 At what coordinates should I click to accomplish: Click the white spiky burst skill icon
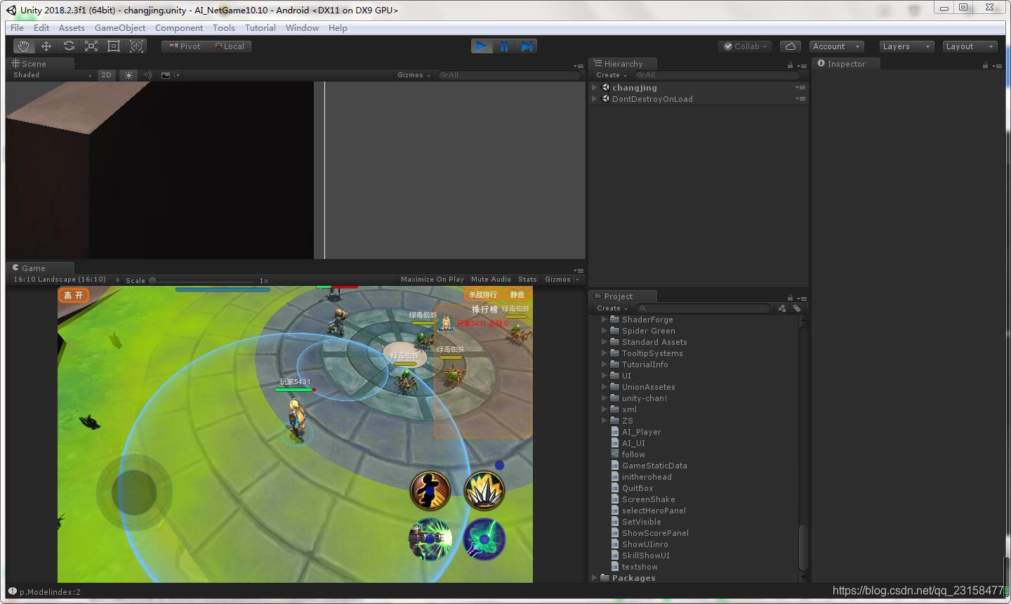[x=484, y=490]
